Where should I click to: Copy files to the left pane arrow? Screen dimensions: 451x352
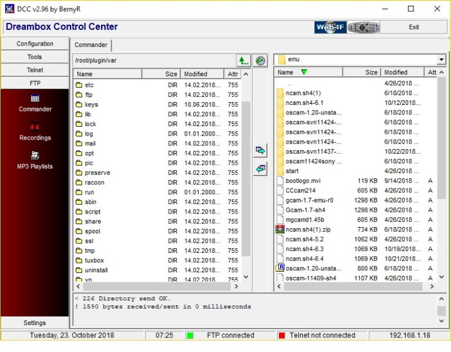click(260, 169)
